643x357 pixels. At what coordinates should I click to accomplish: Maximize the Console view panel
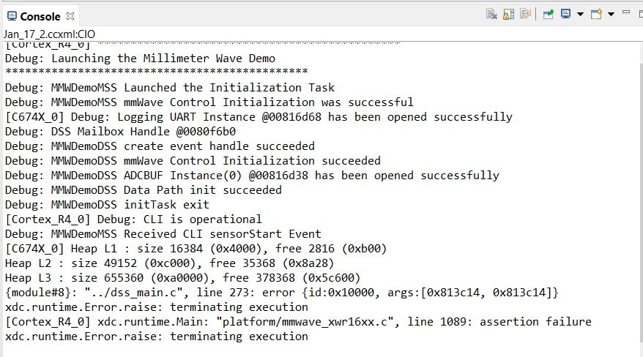pos(641,14)
